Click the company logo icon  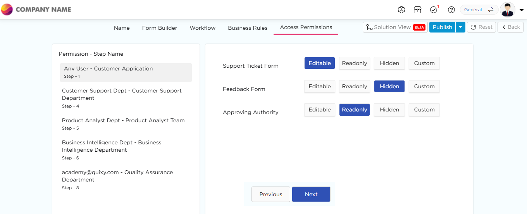tap(7, 9)
